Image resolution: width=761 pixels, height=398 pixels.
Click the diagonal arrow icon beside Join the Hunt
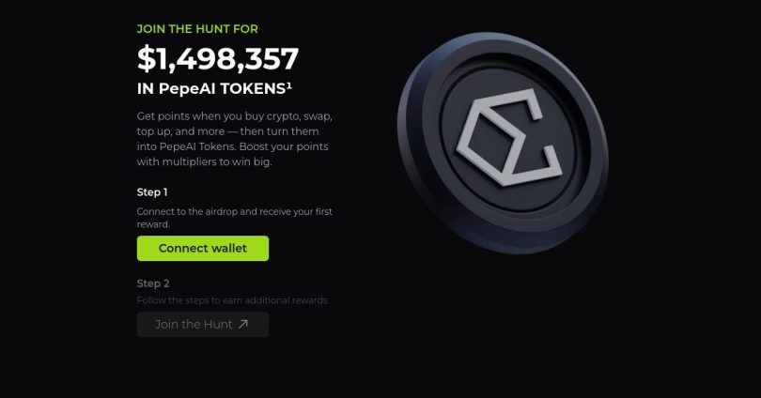click(243, 324)
